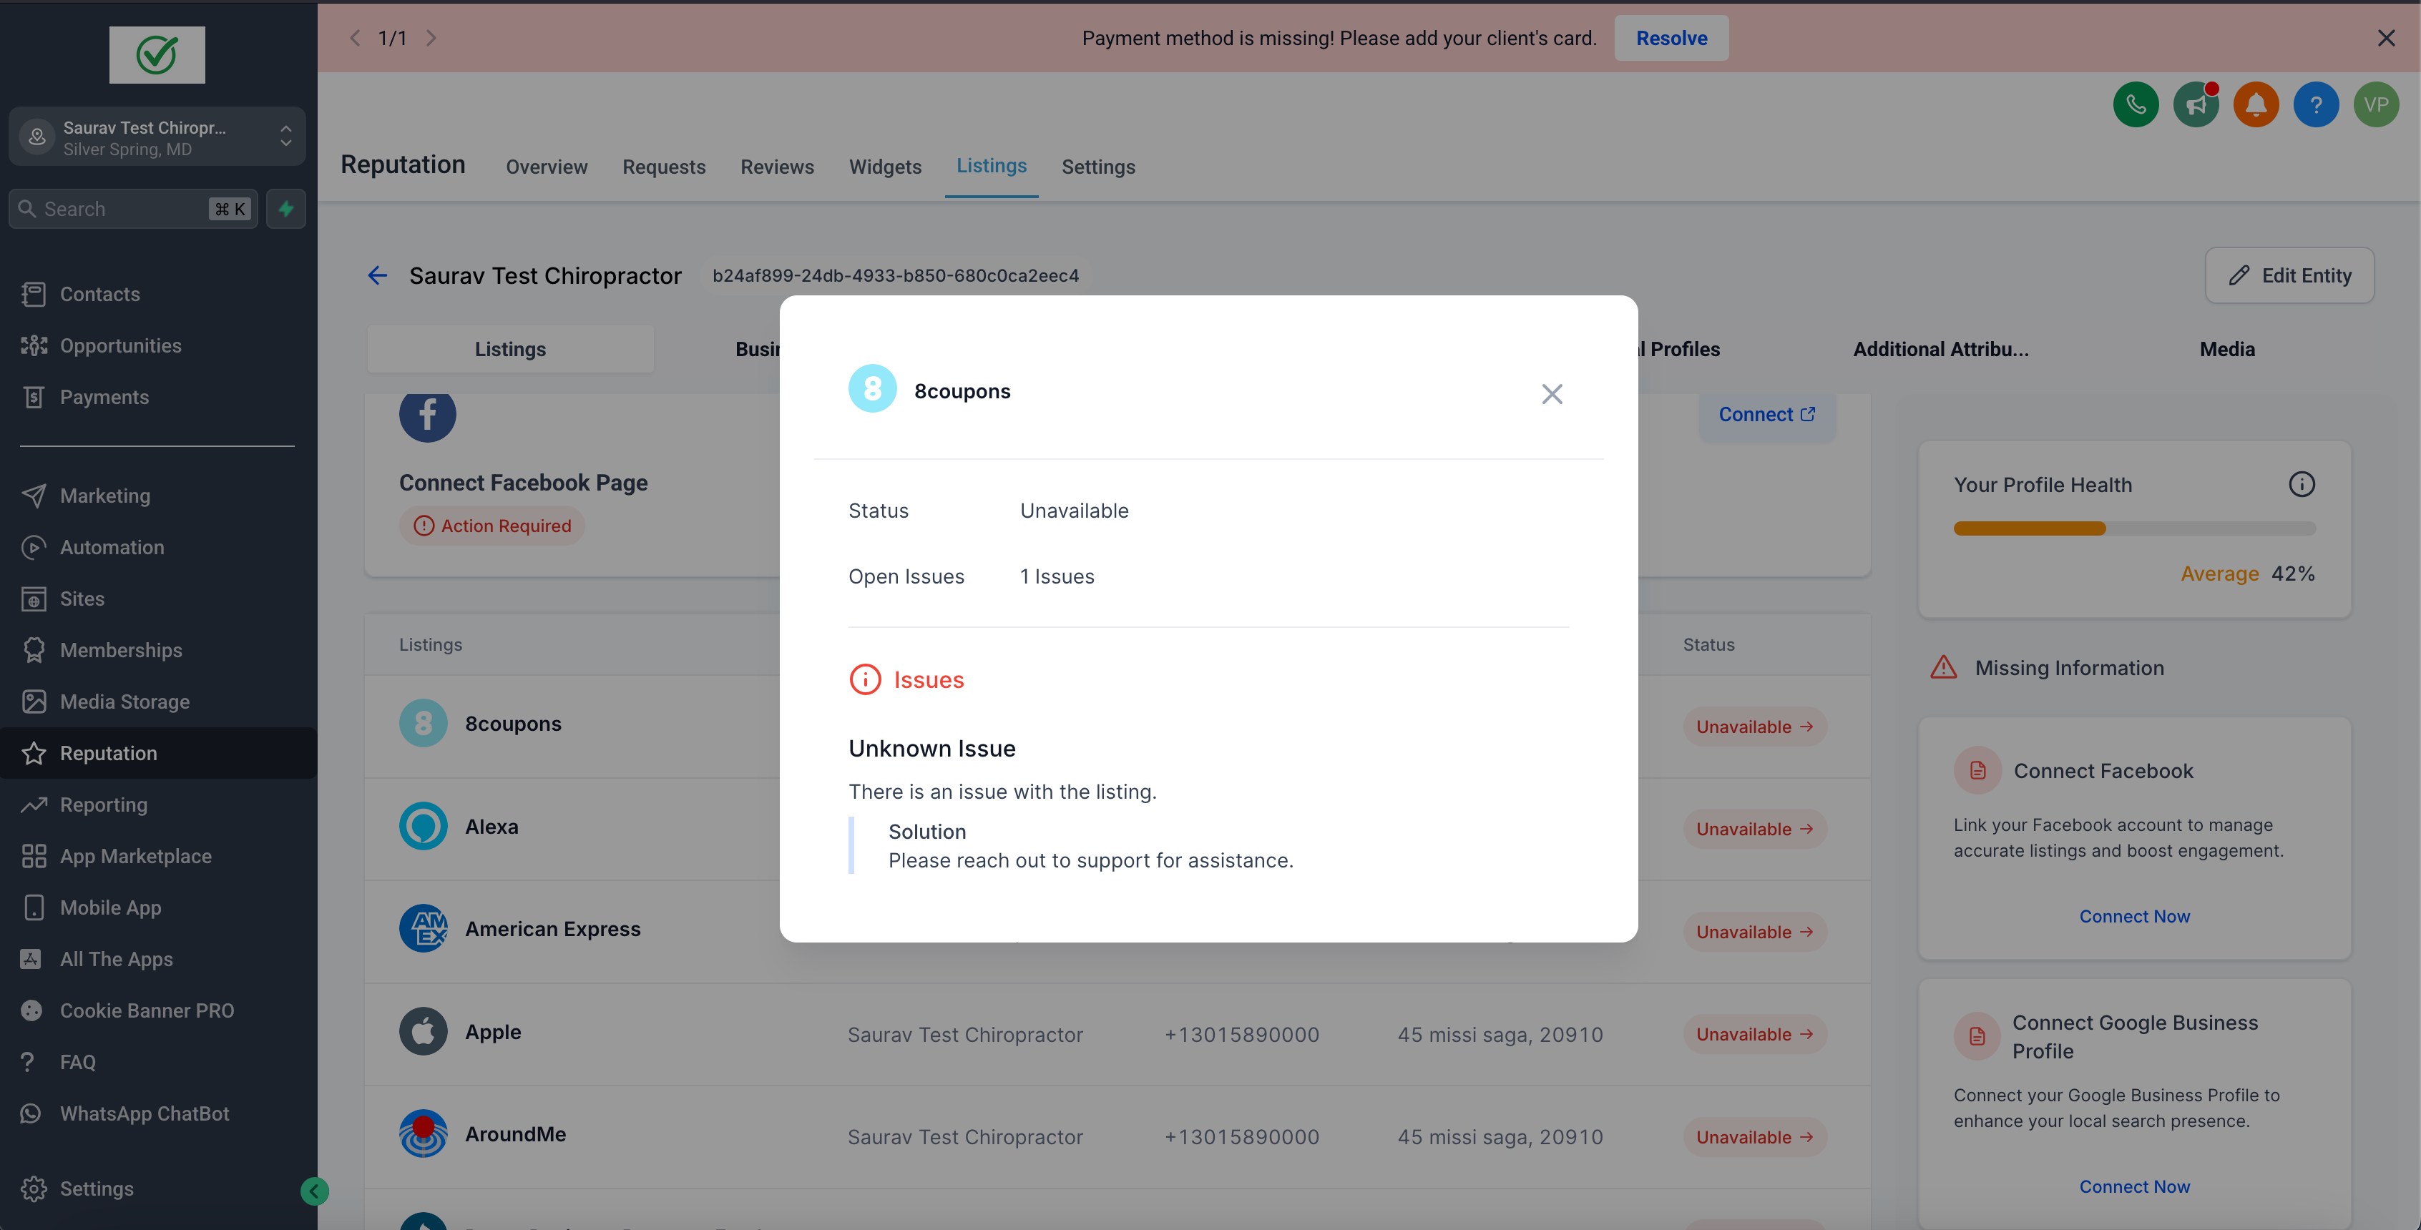Click the green lightning quick actions icon
Viewport: 2421px width, 1230px height.
point(285,209)
